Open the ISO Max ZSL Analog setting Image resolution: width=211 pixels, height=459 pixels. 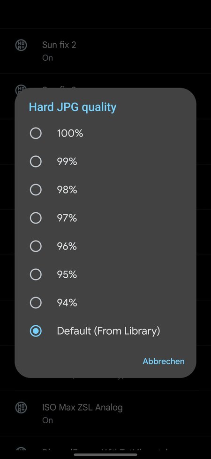(105, 413)
